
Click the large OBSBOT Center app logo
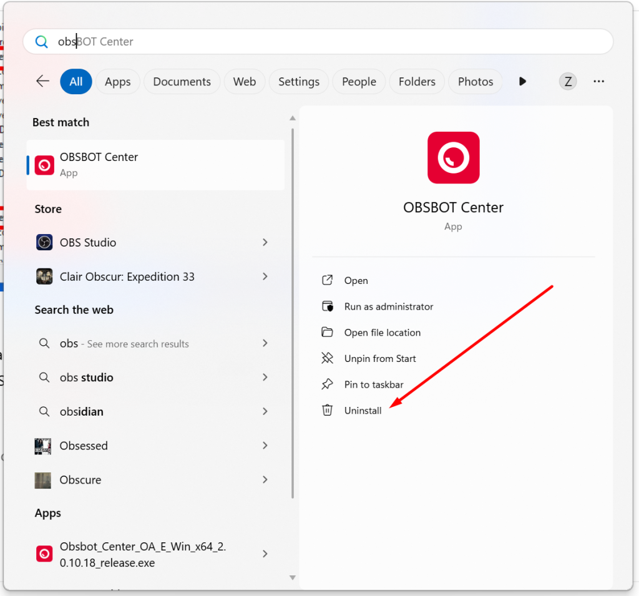453,158
